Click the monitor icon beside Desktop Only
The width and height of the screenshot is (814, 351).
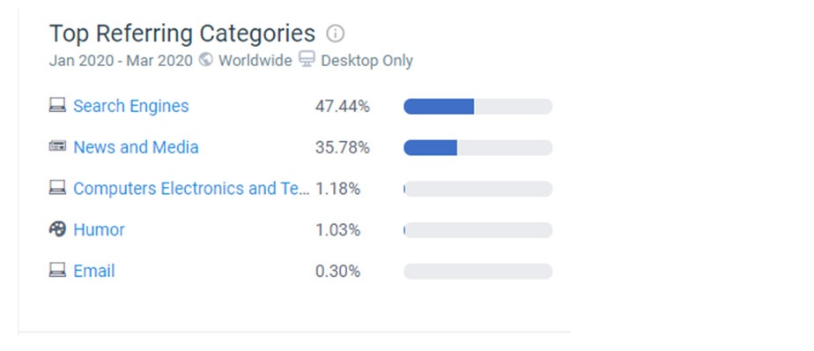click(307, 59)
